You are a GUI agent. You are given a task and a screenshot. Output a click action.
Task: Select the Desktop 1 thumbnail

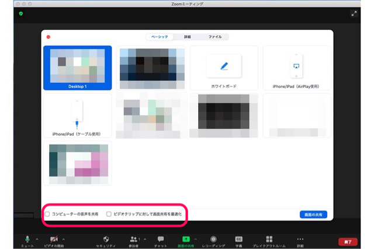[x=78, y=68]
